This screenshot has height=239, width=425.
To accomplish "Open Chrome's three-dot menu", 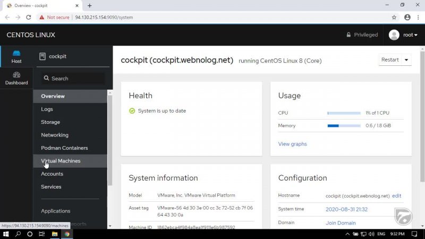I will [x=418, y=17].
